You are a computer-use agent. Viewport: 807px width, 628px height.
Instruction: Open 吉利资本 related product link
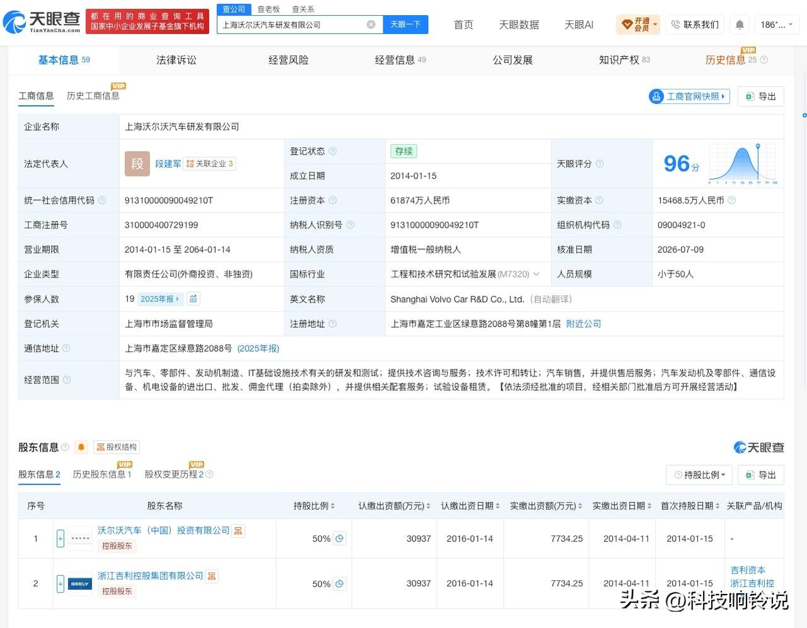(x=748, y=570)
